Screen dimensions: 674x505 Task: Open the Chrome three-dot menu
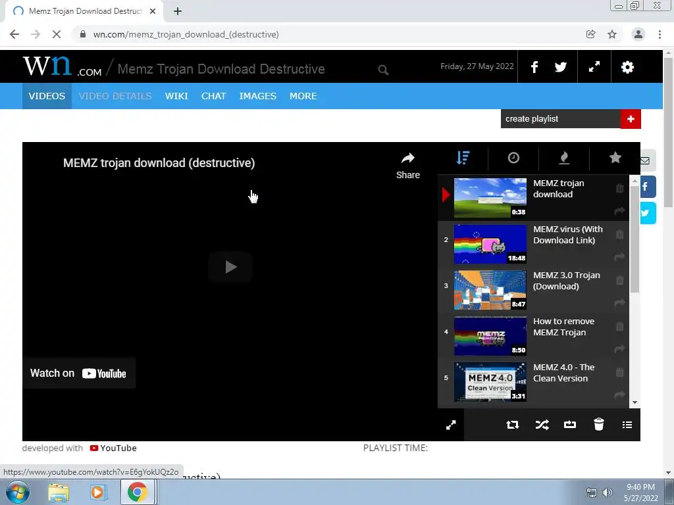[x=660, y=34]
